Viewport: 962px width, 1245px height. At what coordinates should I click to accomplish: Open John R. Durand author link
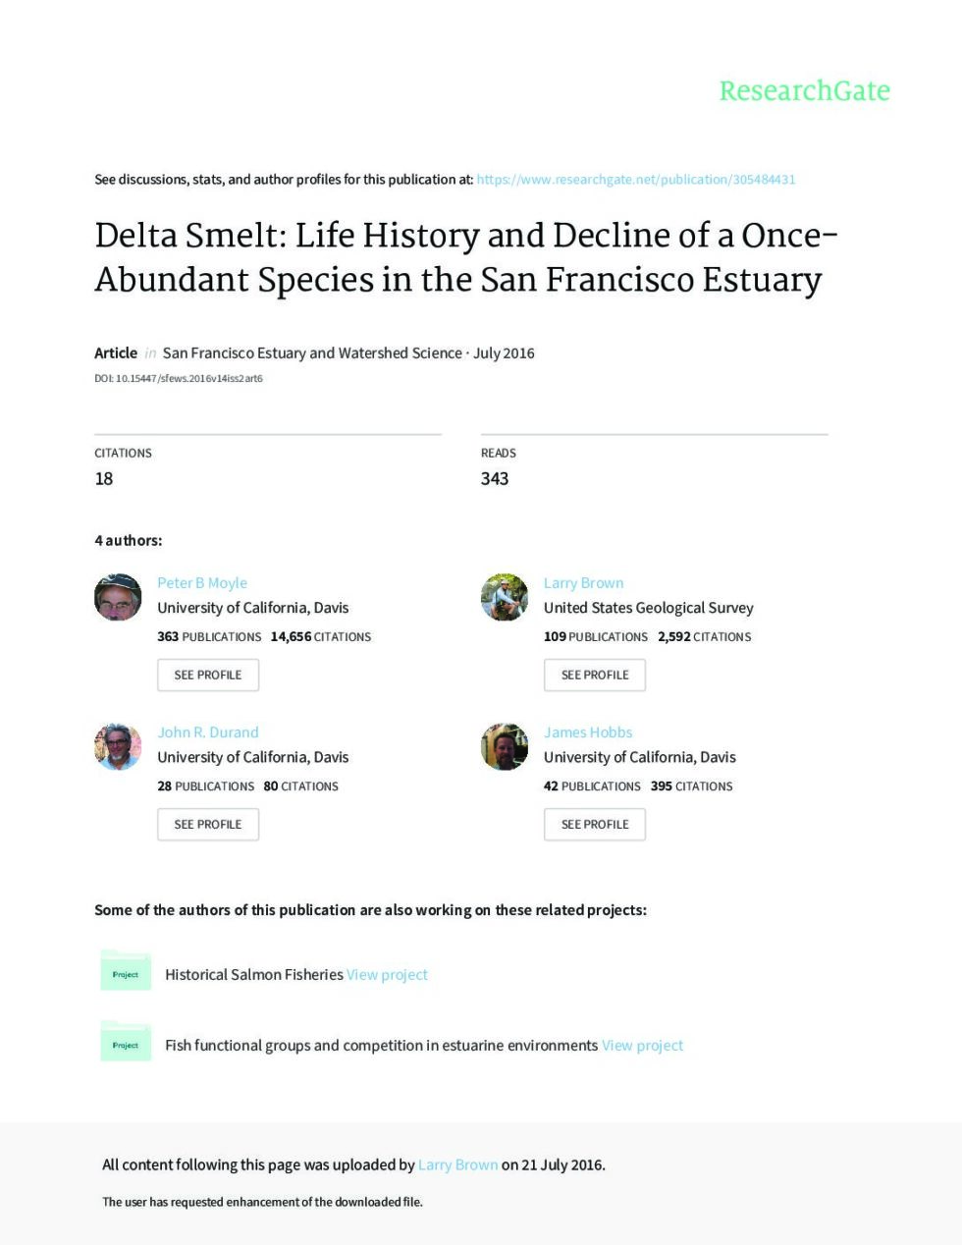pos(208,732)
